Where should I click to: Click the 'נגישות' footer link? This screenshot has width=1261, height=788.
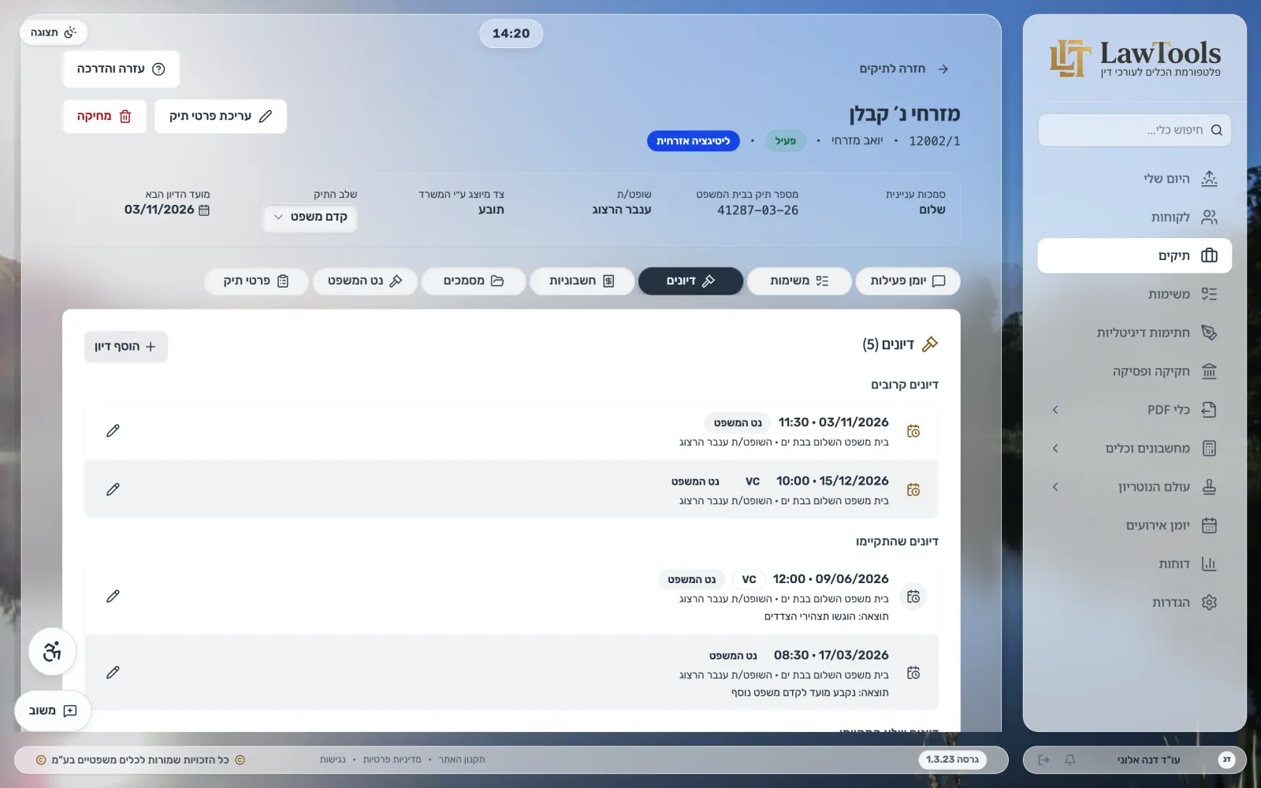pos(333,760)
